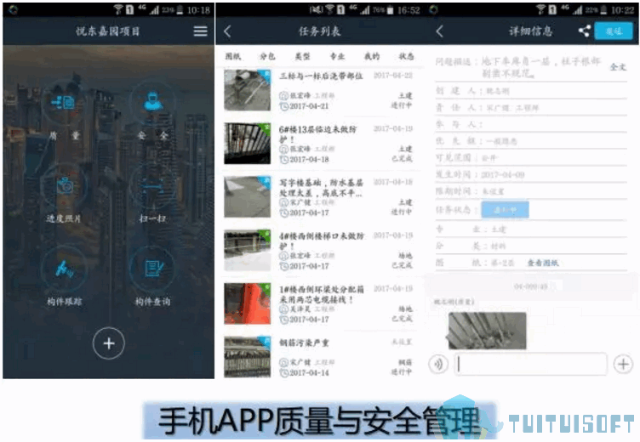640x442 pixels.
Task: Open task titled 三标与一标后浇带部位
Action: tap(321, 76)
